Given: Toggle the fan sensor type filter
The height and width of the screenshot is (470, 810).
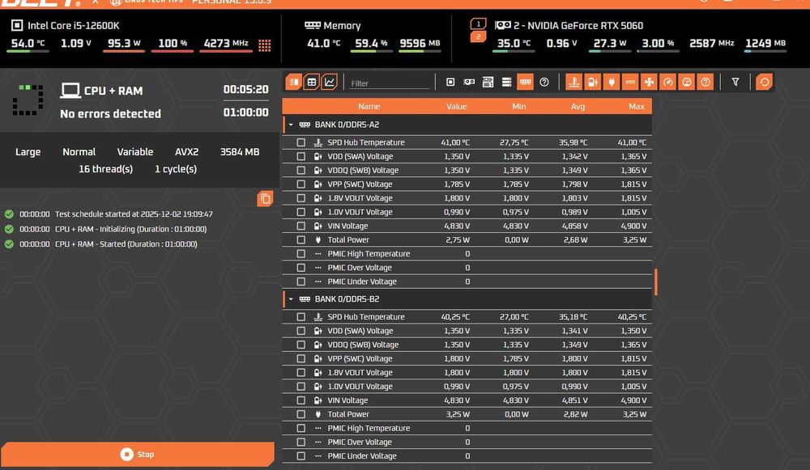Looking at the screenshot, I should click(x=649, y=82).
